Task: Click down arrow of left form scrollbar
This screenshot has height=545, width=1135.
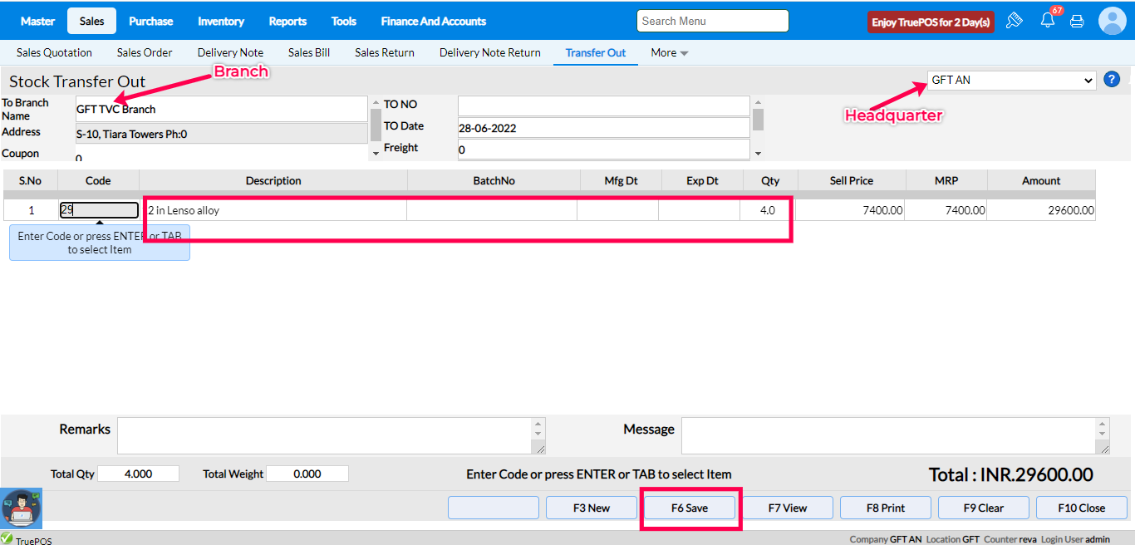Action: pyautogui.click(x=376, y=153)
